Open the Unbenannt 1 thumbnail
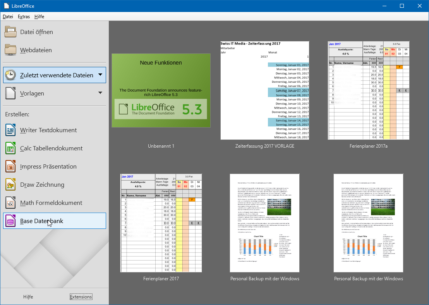 [x=161, y=90]
